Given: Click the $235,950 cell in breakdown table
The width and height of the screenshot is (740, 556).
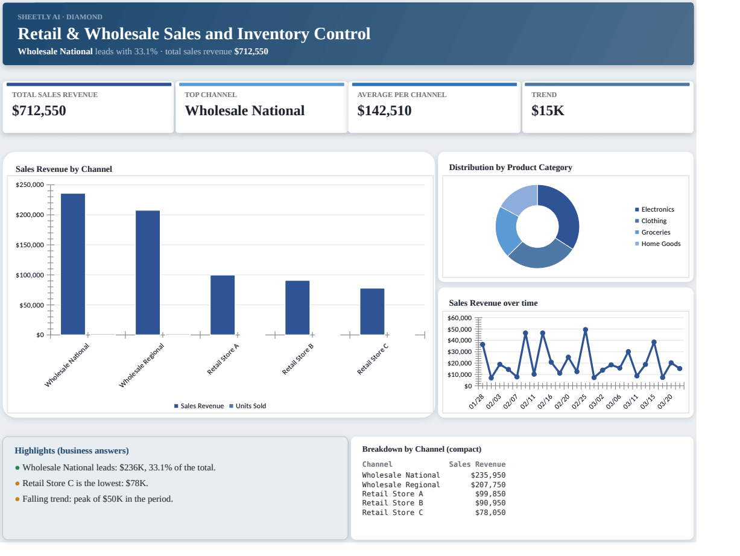Looking at the screenshot, I should [488, 475].
